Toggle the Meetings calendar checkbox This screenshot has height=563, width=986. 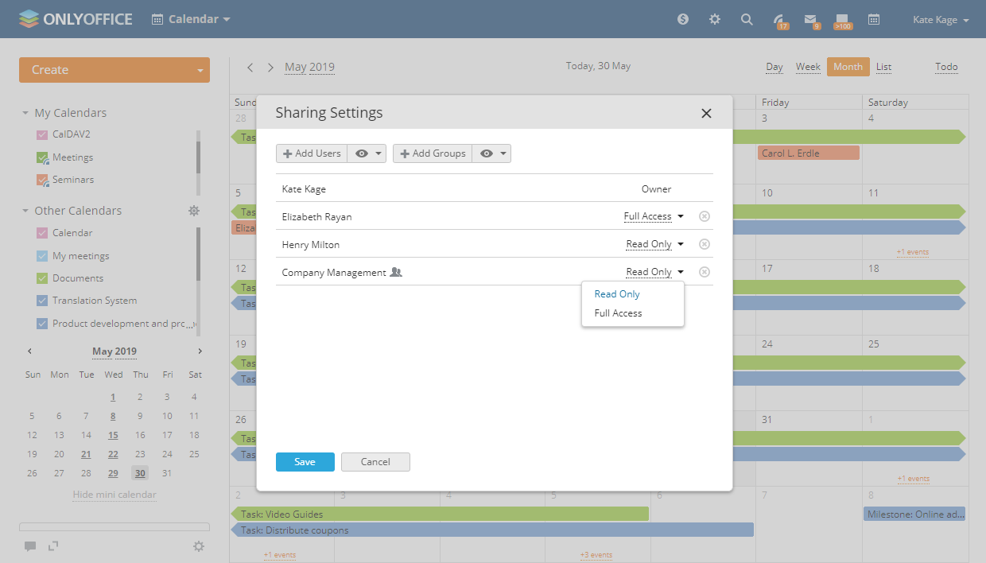(x=43, y=158)
